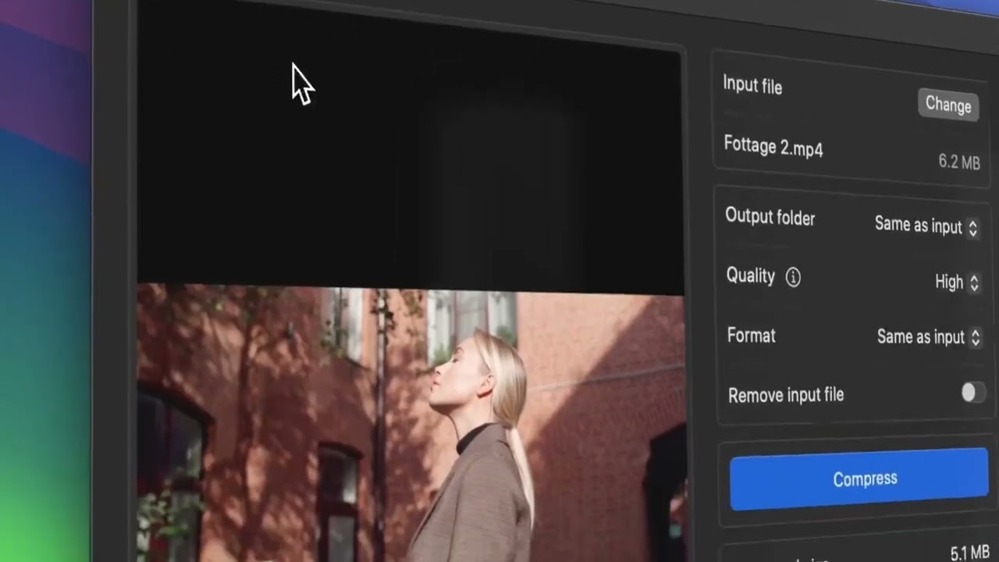Click the 6.2 MB file size text
This screenshot has height=562, width=999.
point(959,162)
